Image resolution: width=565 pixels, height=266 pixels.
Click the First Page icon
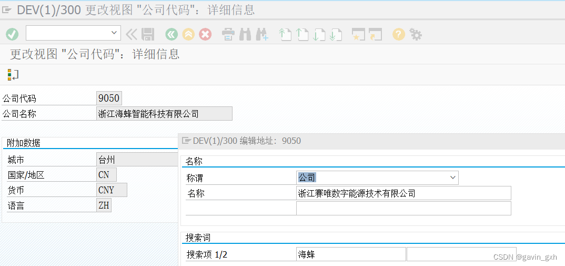285,35
